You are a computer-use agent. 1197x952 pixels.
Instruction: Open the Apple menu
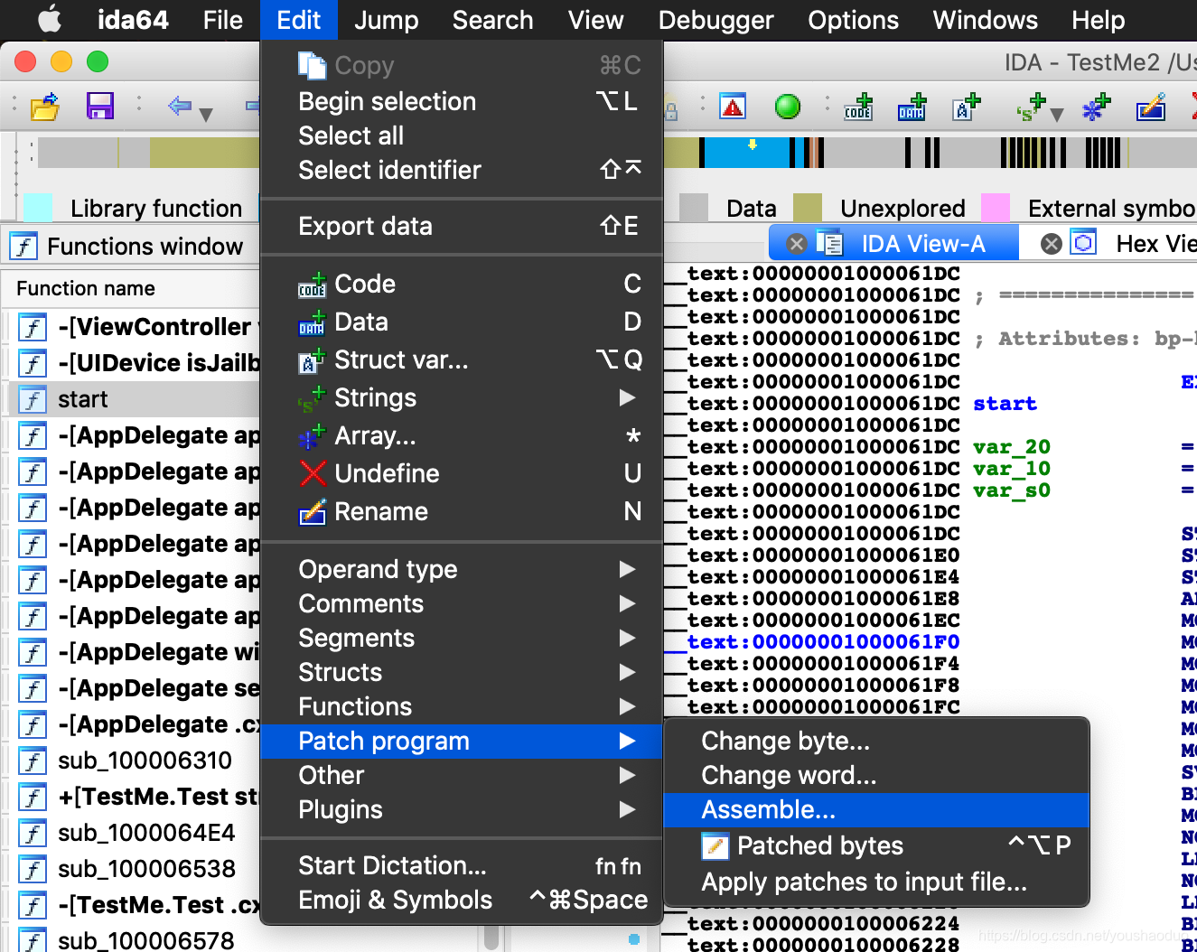click(x=50, y=19)
